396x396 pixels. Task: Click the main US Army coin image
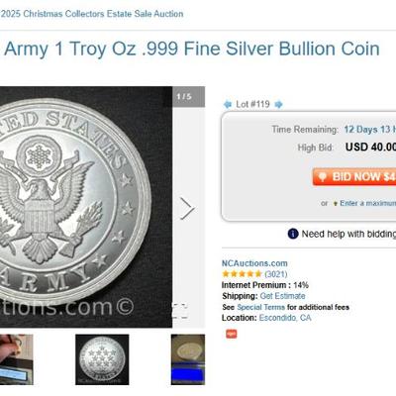coord(86,207)
